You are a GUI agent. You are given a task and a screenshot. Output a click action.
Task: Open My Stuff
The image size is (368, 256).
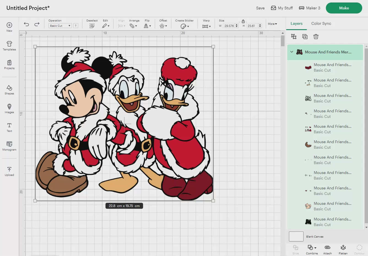282,8
